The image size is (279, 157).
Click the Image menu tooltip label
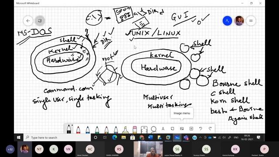[x=182, y=113]
